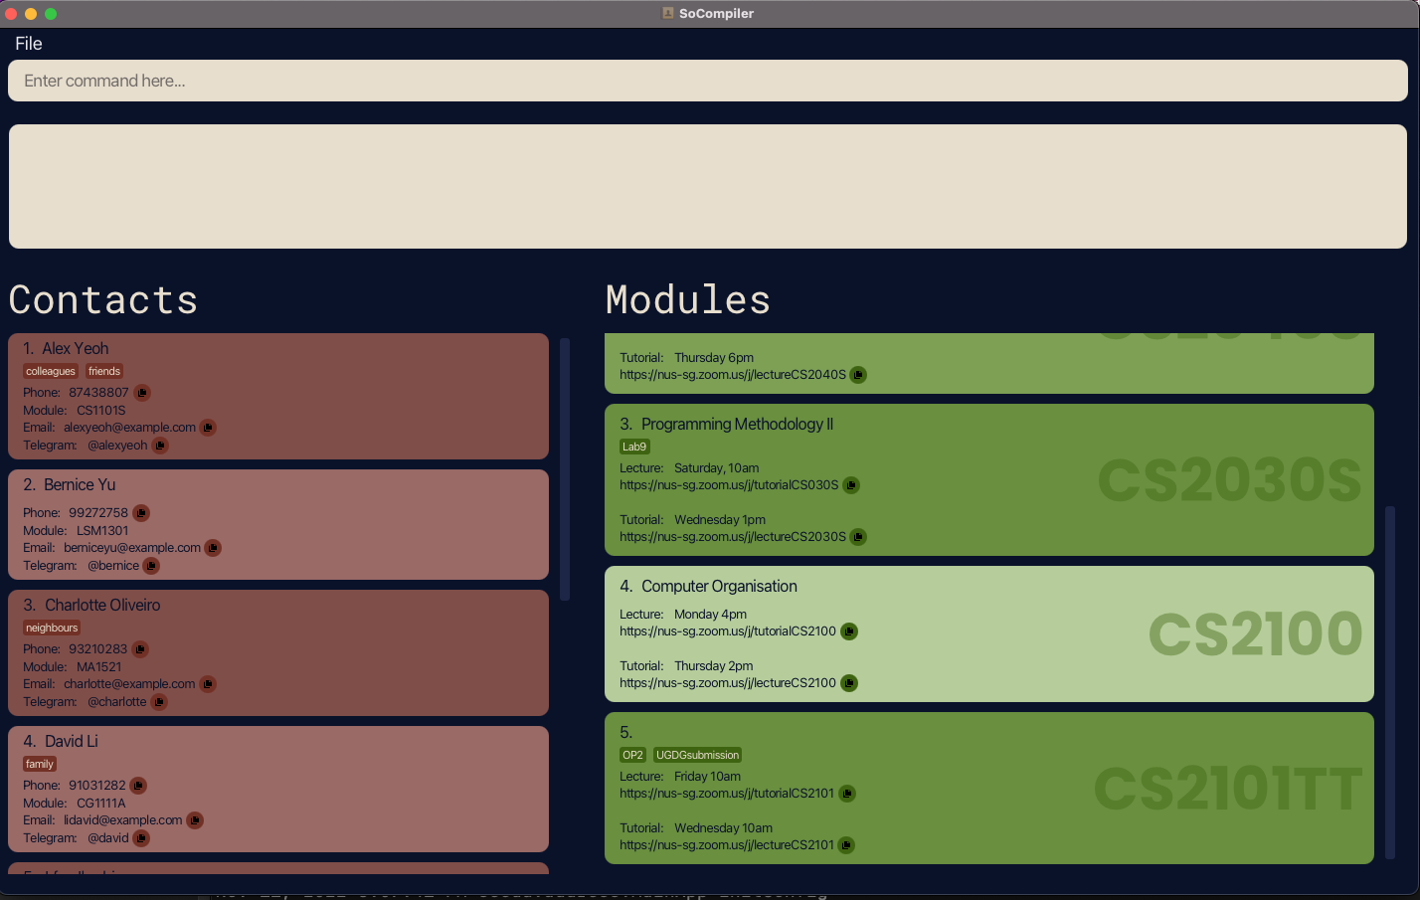Click the https://nus-sg.zoom.us/j/tutorialCS2101 link text
Viewport: 1420px width, 900px height.
pyautogui.click(x=727, y=794)
